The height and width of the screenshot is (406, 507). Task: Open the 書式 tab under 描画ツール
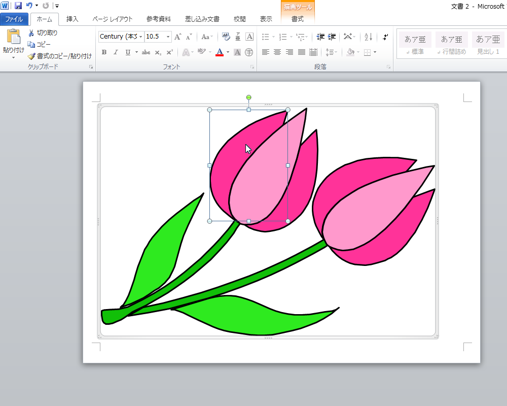coord(298,19)
